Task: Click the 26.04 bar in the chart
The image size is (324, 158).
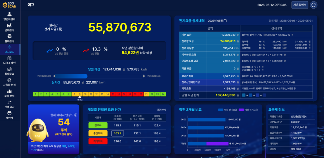Action: point(206,128)
